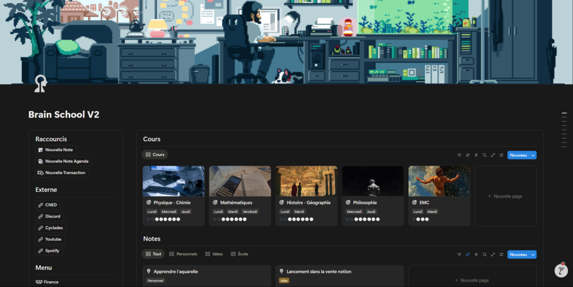Switch to the Personnels tab
Image resolution: width=573 pixels, height=287 pixels.
click(183, 254)
